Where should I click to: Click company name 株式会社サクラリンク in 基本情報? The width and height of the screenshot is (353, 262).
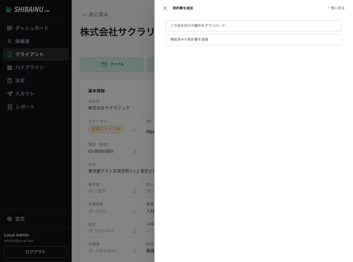tap(109, 108)
